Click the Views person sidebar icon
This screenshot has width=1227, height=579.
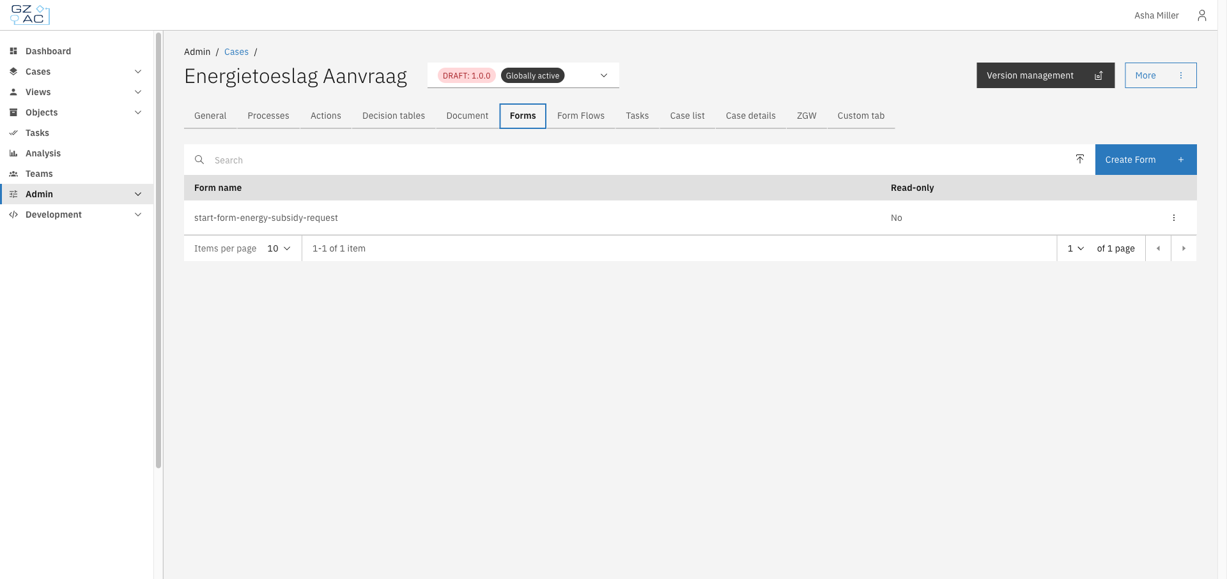(x=13, y=92)
